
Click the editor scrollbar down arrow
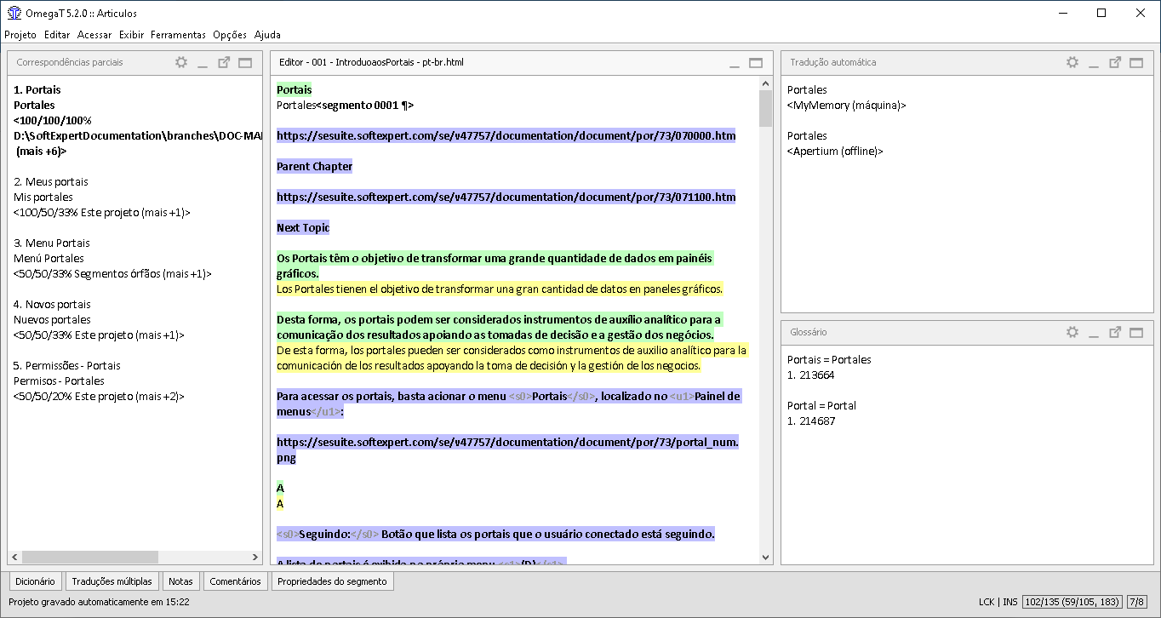tap(765, 558)
